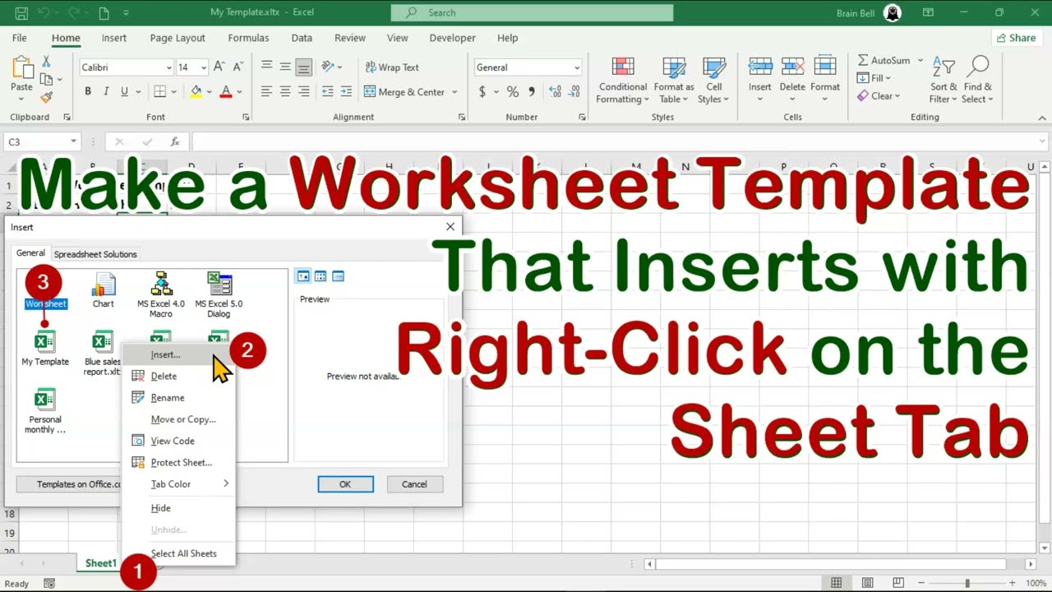Expand Merge & Center dropdown arrow

[454, 92]
